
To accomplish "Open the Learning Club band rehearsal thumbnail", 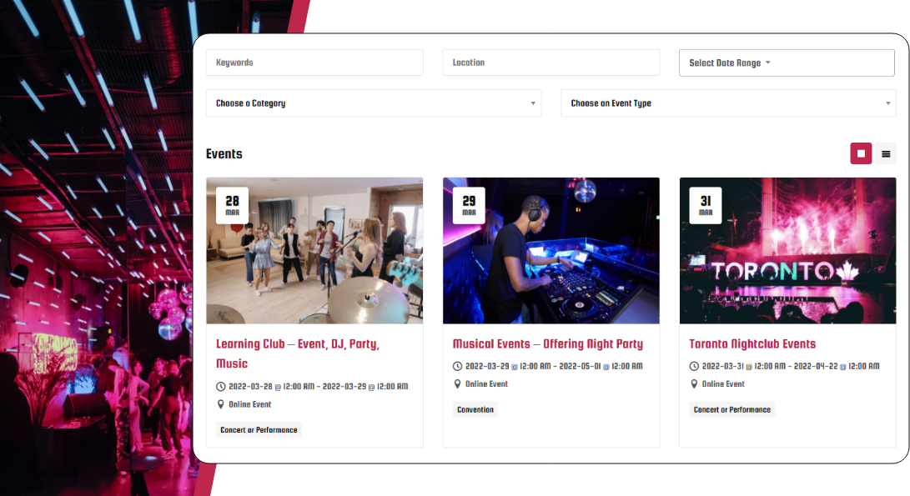I will (314, 251).
